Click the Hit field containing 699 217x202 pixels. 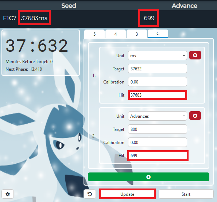pyautogui.click(x=158, y=156)
